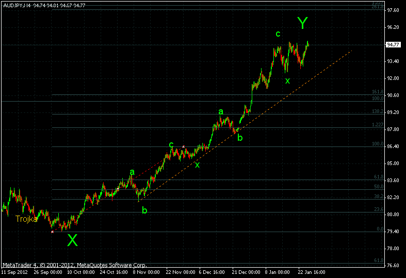This screenshot has width=406, height=278.
Task: Click the 8 Jan 08:00 time label
Action: coord(278,272)
